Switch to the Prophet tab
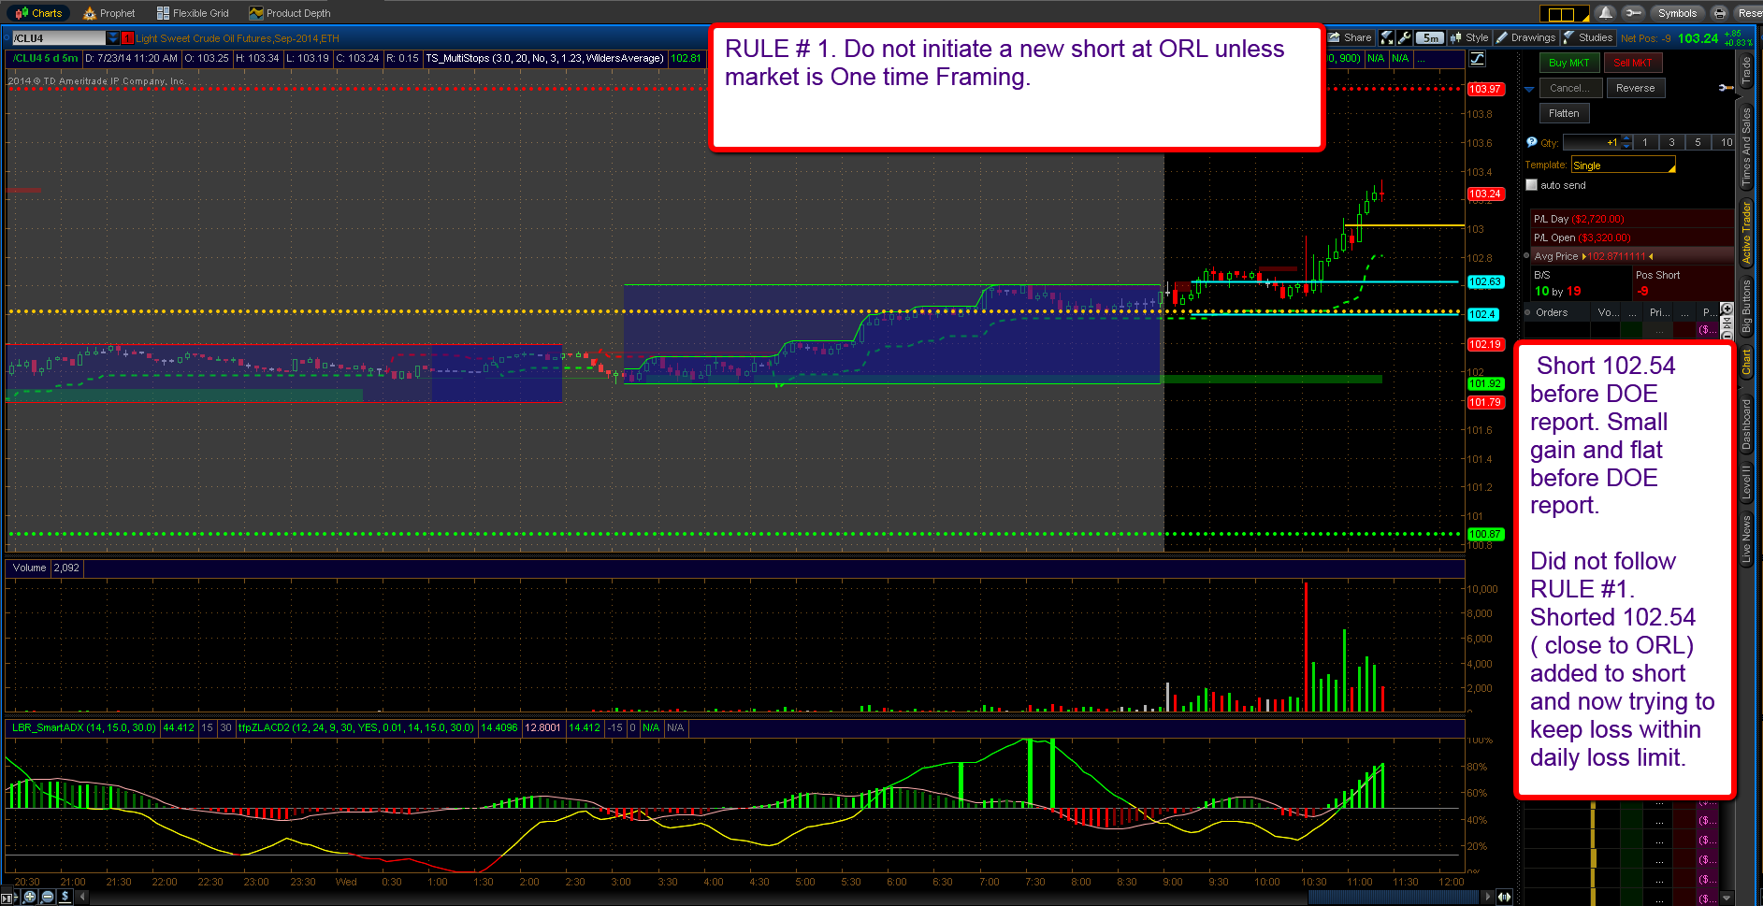Image resolution: width=1763 pixels, height=906 pixels. (109, 13)
